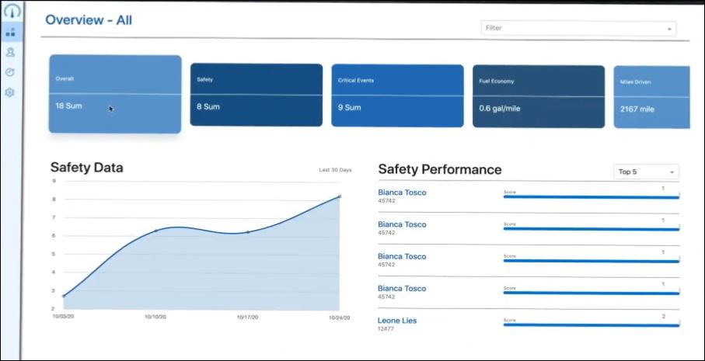Click Leone Lies score bar
The width and height of the screenshot is (705, 361).
click(x=591, y=325)
